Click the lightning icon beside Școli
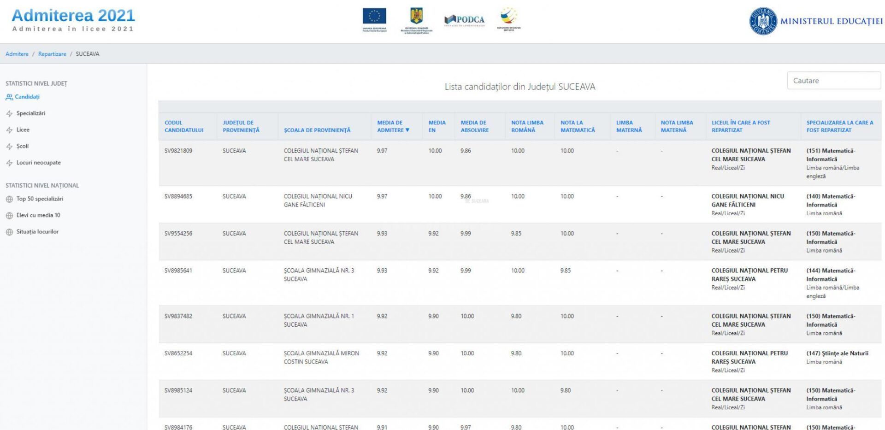Image resolution: width=885 pixels, height=430 pixels. pyautogui.click(x=9, y=147)
